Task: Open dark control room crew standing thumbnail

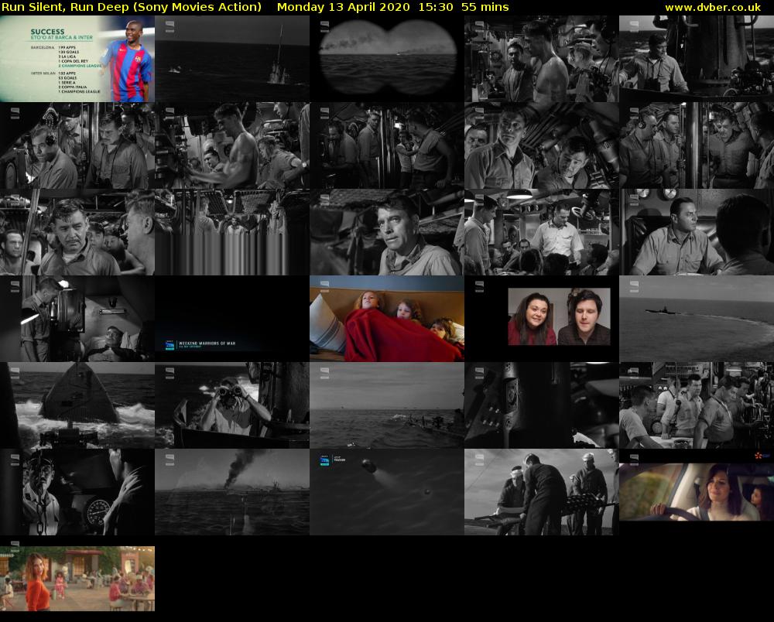Action: click(387, 145)
